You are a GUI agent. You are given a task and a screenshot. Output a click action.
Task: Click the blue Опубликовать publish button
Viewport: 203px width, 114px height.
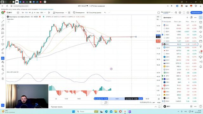[196, 13]
